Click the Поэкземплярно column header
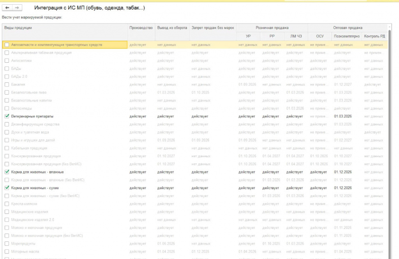The width and height of the screenshot is (399, 259). point(347,36)
